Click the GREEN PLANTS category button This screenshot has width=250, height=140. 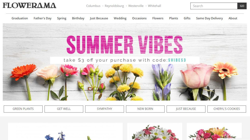23,109
